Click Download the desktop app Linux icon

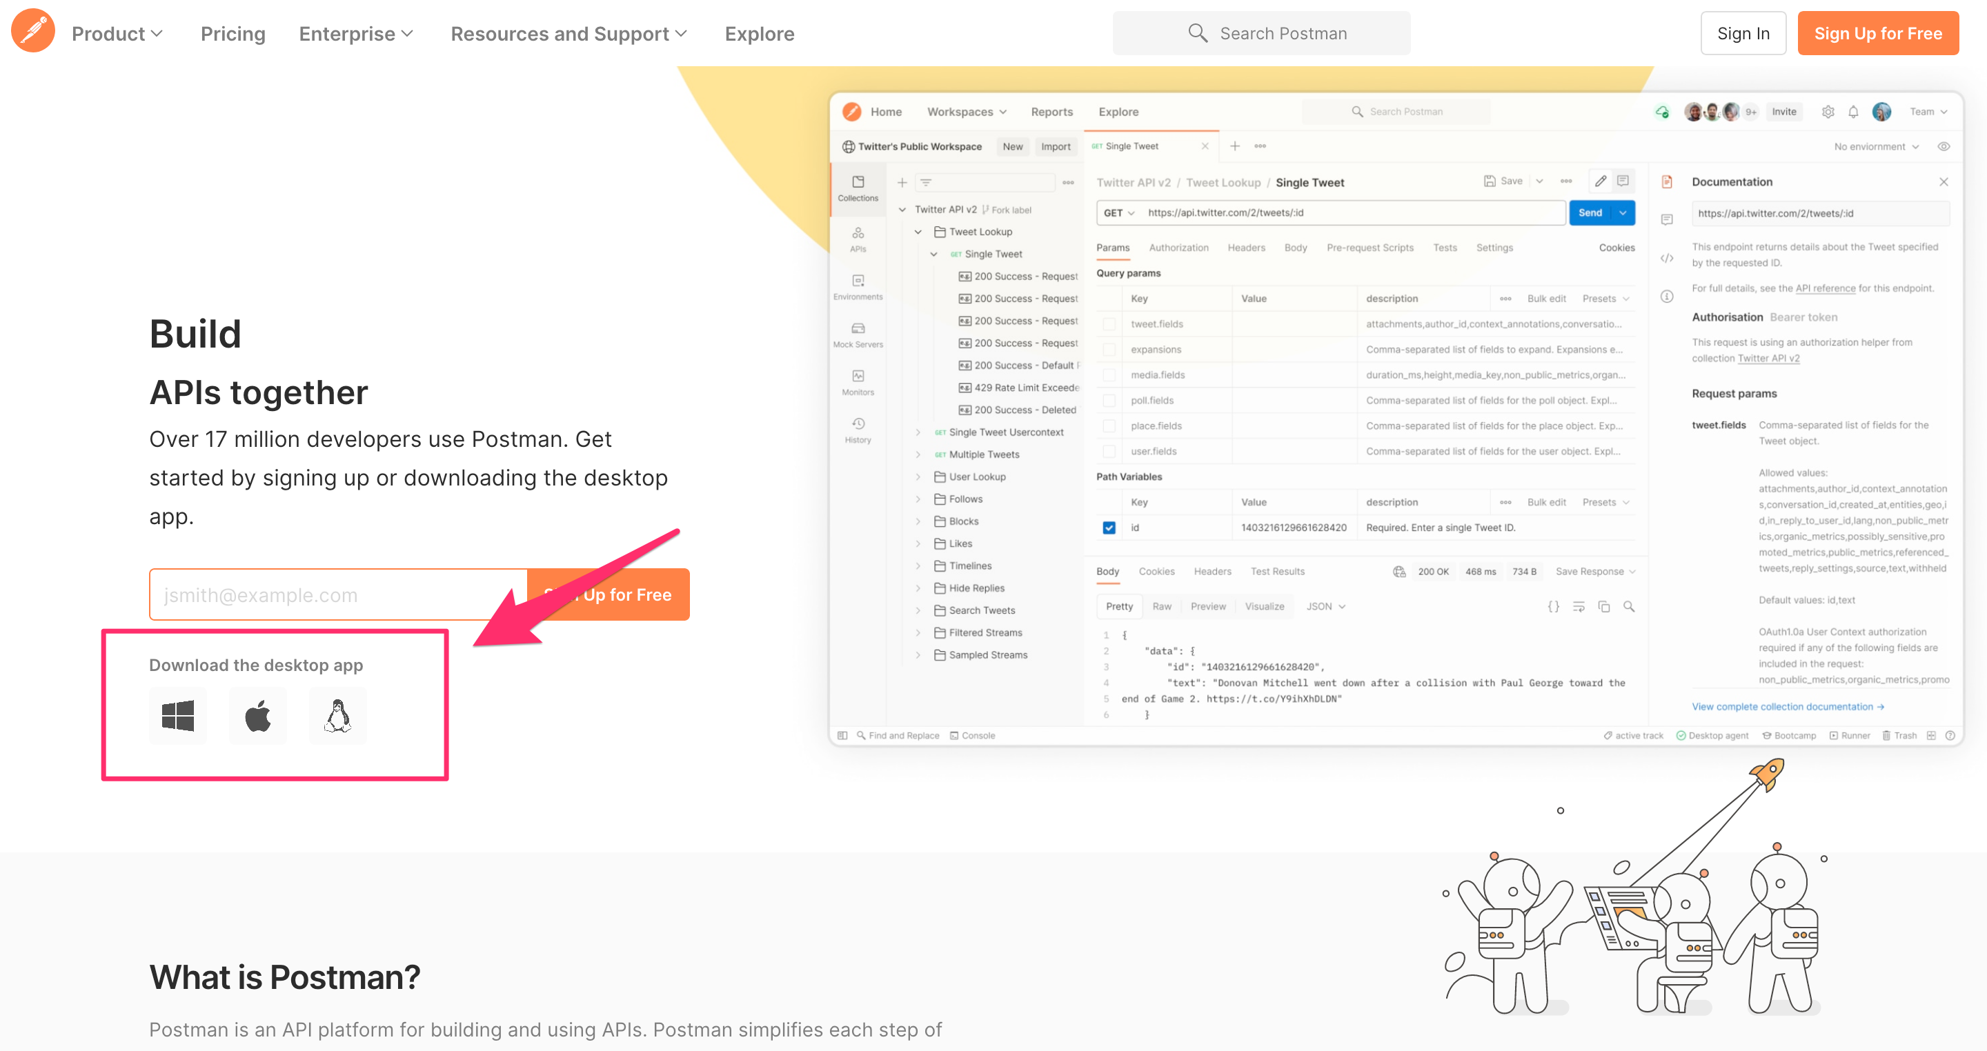tap(338, 716)
